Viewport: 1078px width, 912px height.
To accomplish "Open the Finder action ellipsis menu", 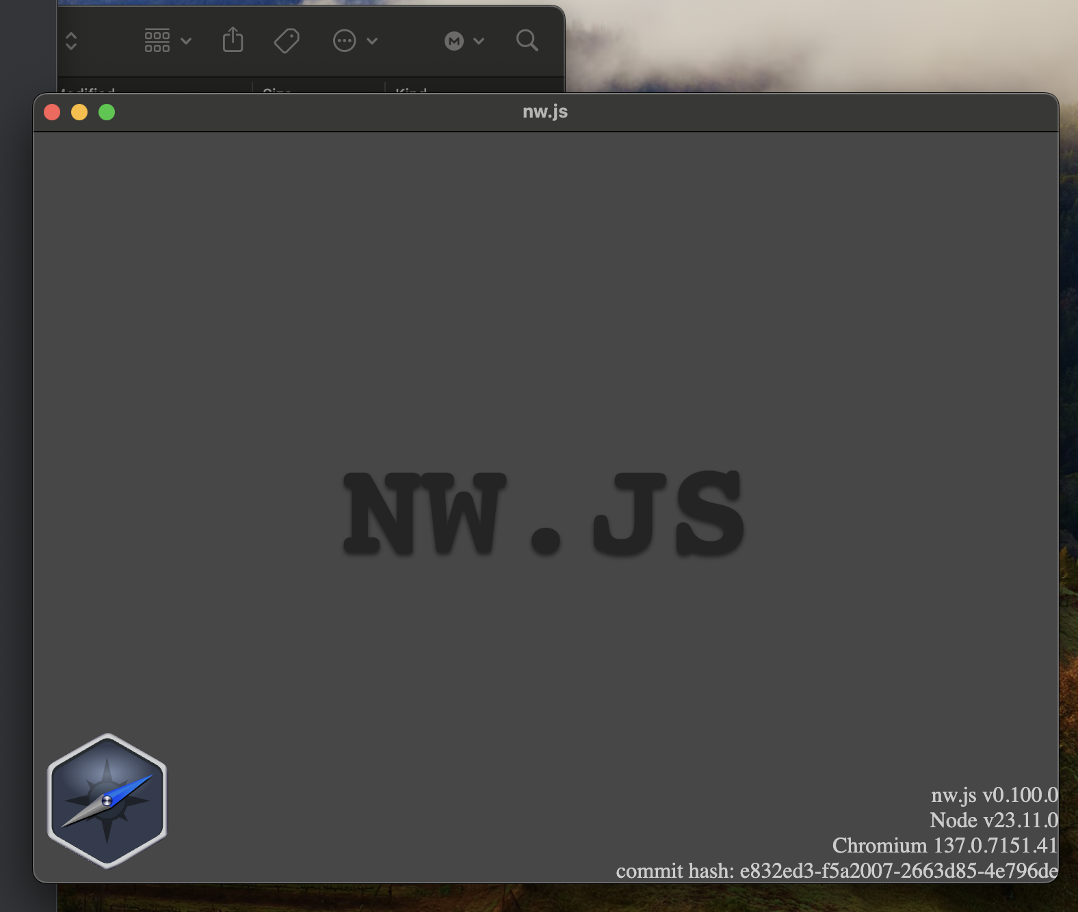I will click(x=355, y=41).
